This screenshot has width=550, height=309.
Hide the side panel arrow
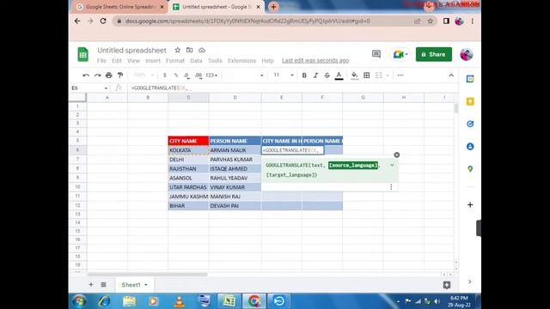(470, 282)
